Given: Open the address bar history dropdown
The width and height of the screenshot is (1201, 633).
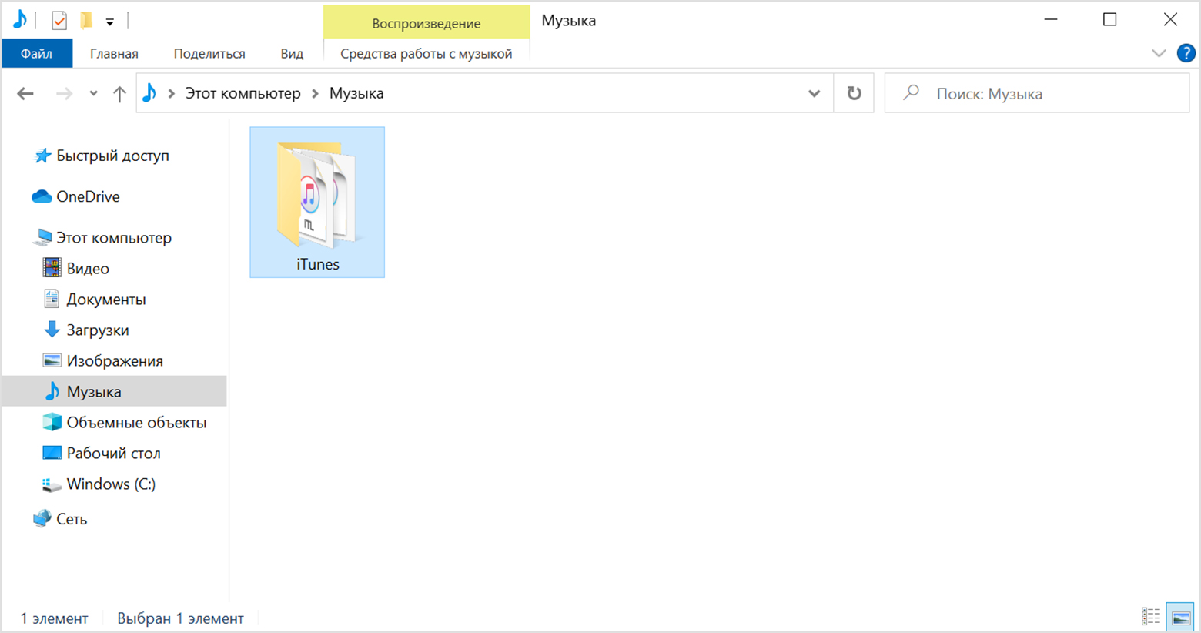Looking at the screenshot, I should pyautogui.click(x=814, y=94).
